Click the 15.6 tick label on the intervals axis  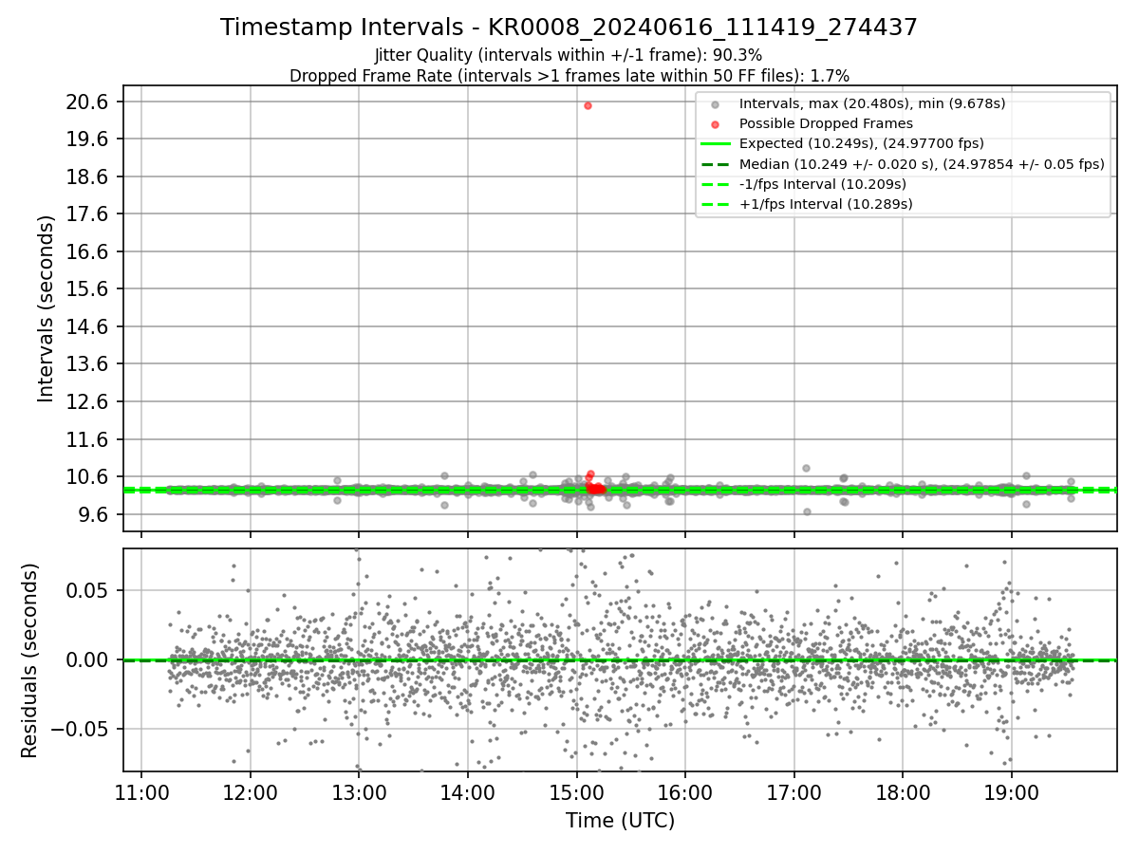(89, 289)
